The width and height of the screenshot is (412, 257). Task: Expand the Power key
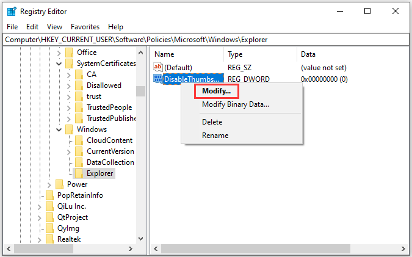[x=49, y=185]
